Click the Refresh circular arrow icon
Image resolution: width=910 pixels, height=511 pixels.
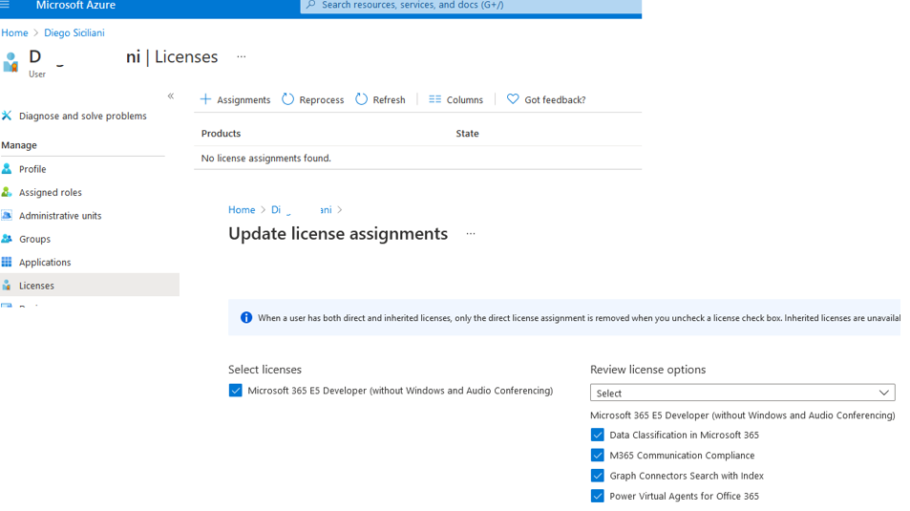(x=362, y=99)
